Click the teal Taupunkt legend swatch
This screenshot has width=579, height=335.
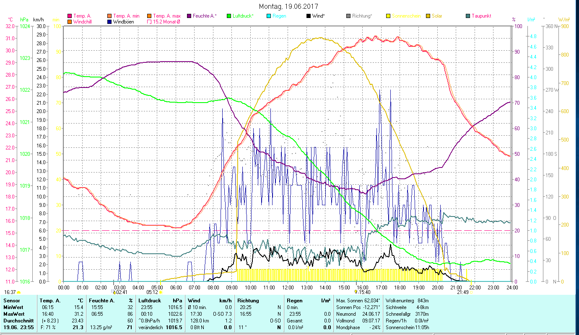tap(467, 16)
